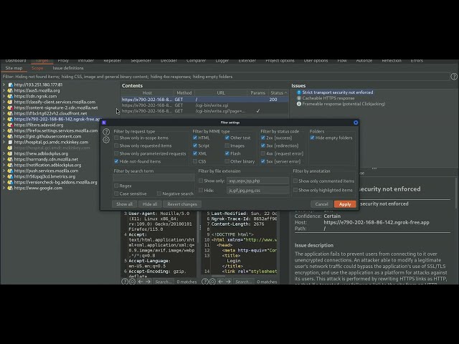Expand https://aus5.mozilla.org tree node

point(4,91)
